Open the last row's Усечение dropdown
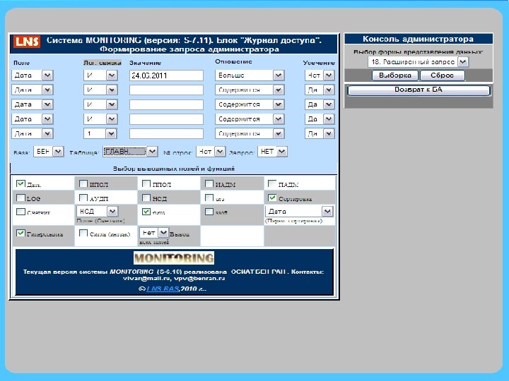 [x=320, y=133]
